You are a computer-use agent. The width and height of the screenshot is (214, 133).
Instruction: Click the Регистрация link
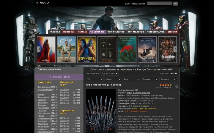coord(138,4)
